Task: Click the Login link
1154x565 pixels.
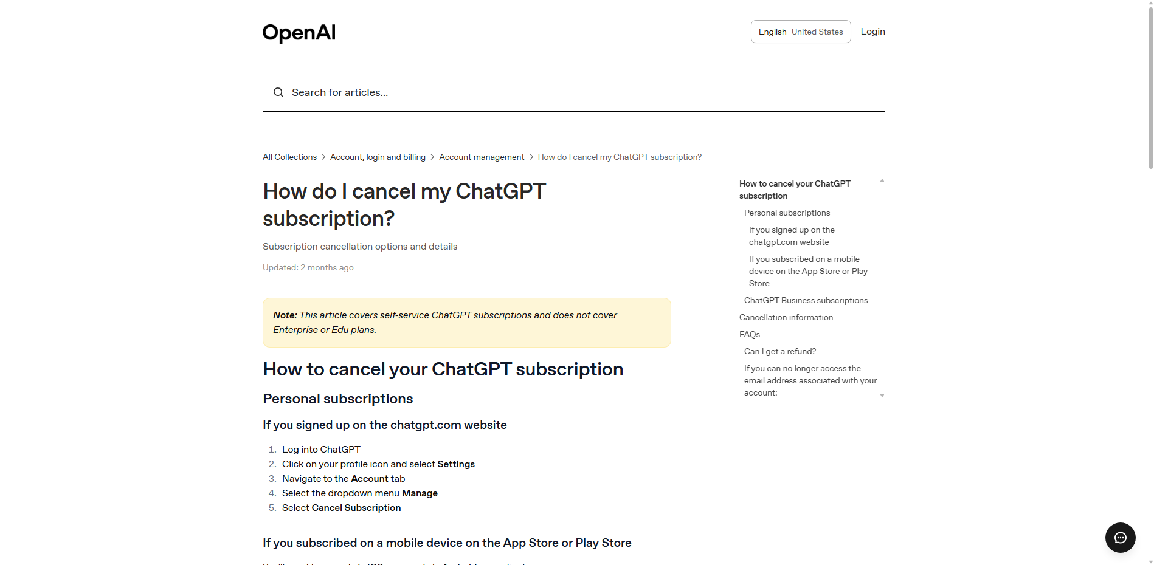Action: 872,31
